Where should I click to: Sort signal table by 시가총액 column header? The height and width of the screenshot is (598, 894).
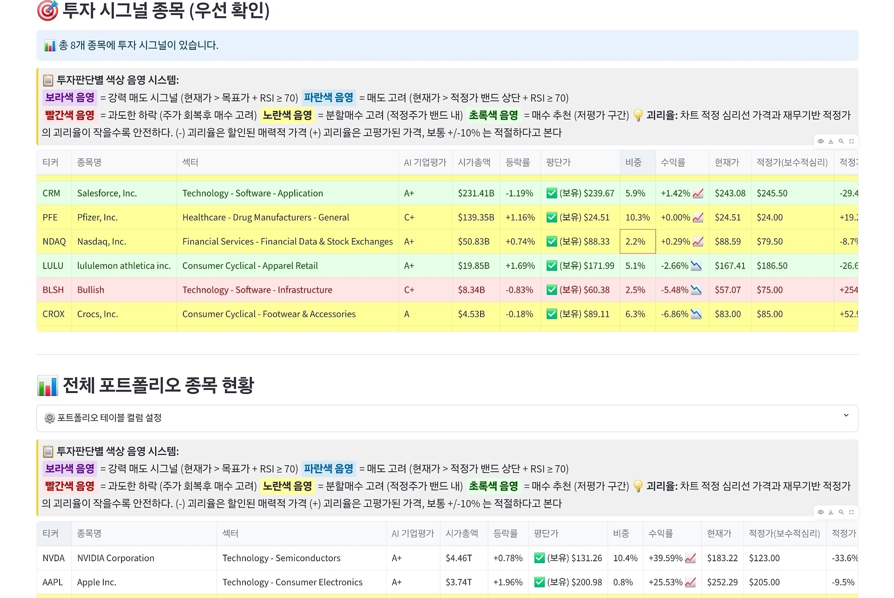[474, 163]
